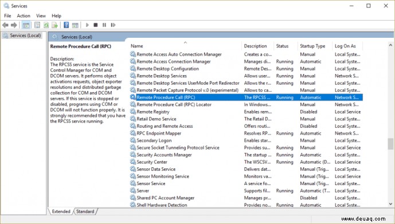This screenshot has width=395, height=224.
Task: Open the Action menu
Action: pyautogui.click(x=24, y=15)
